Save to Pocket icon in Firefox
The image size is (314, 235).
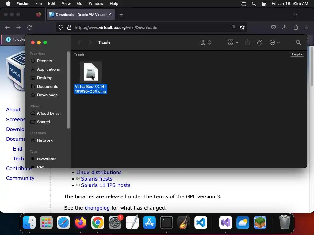click(273, 27)
